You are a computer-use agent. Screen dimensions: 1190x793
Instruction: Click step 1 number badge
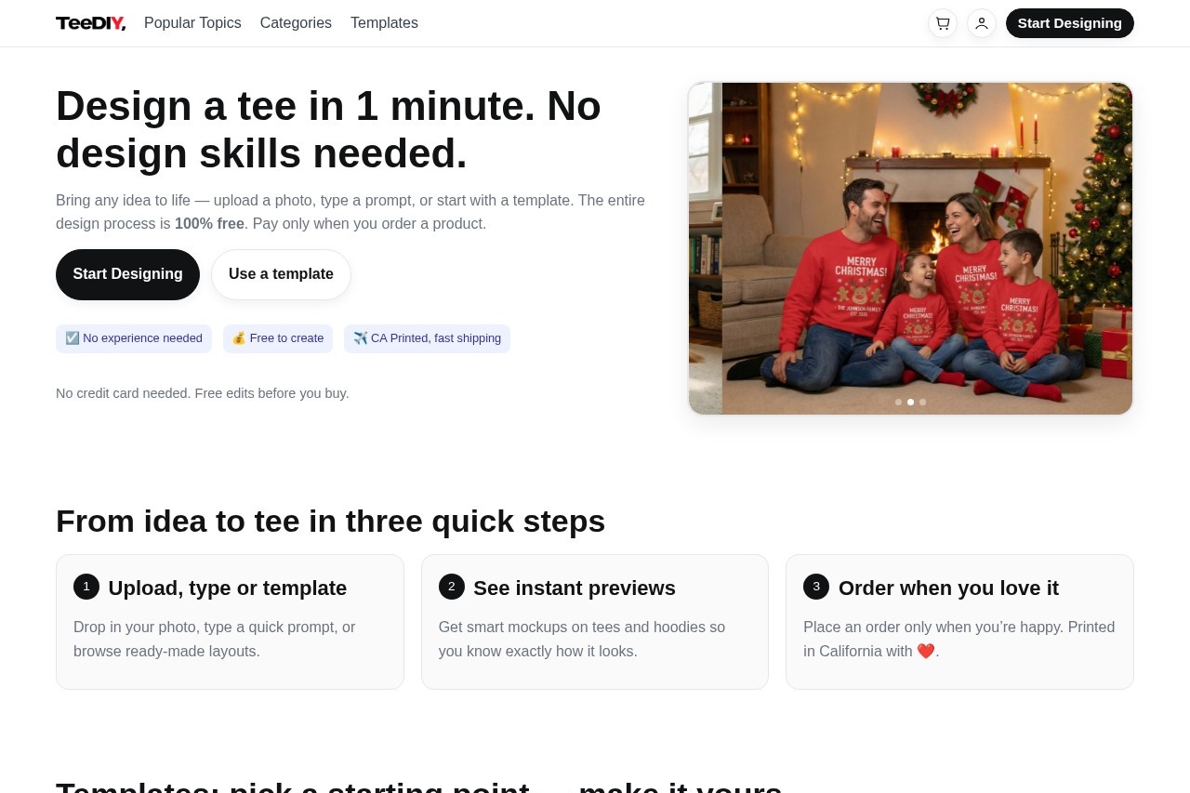click(86, 587)
